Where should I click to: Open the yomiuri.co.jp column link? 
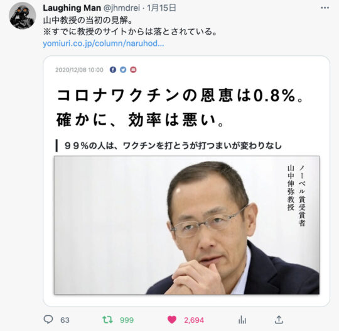(x=104, y=43)
